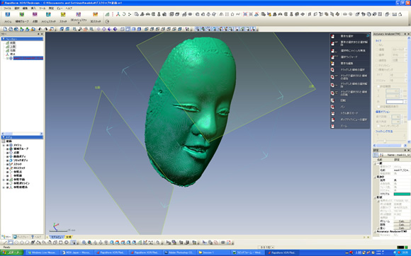Click the Open file icon
Screen dimensions: 411x256
click(11, 29)
